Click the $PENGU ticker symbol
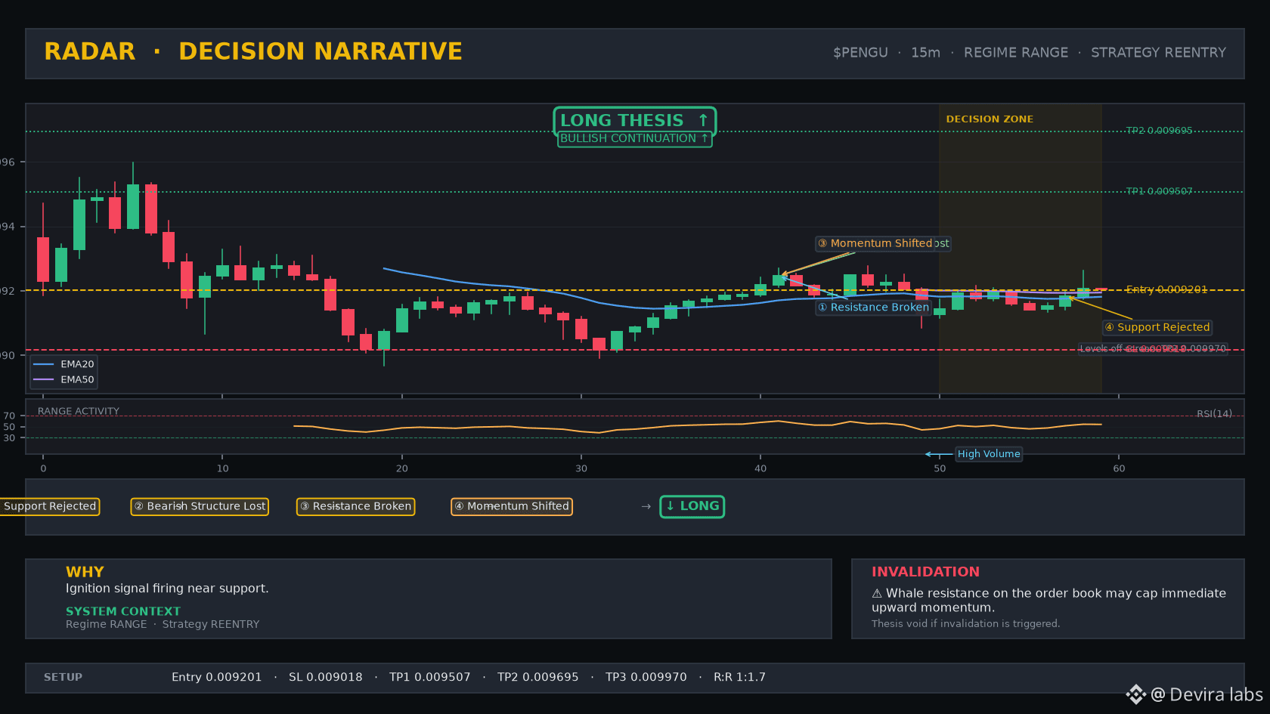Image resolution: width=1270 pixels, height=714 pixels. tap(860, 53)
